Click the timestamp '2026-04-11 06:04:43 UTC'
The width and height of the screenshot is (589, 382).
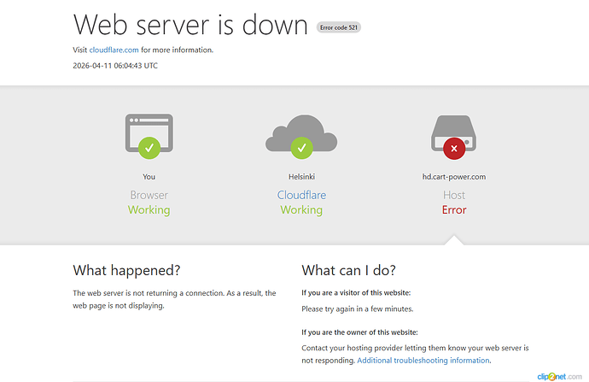(115, 66)
